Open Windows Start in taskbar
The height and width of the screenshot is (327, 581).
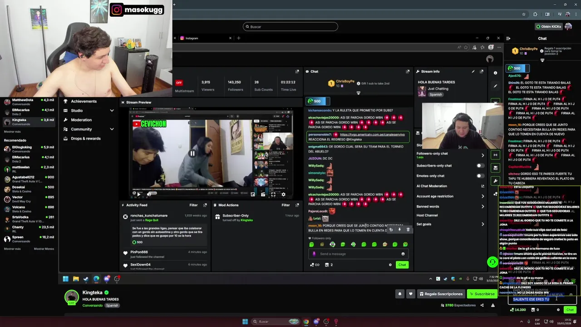point(245,322)
